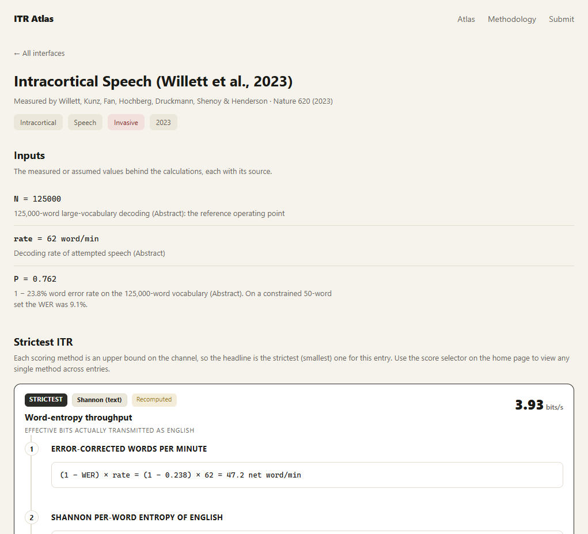Click the measured or assumed values description
588x534 pixels.
point(143,171)
